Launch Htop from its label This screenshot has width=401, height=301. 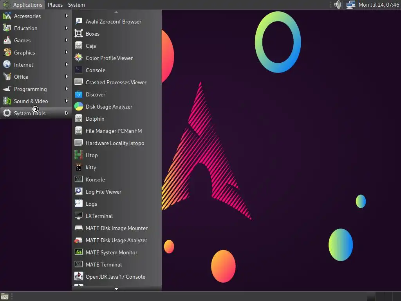coord(92,155)
